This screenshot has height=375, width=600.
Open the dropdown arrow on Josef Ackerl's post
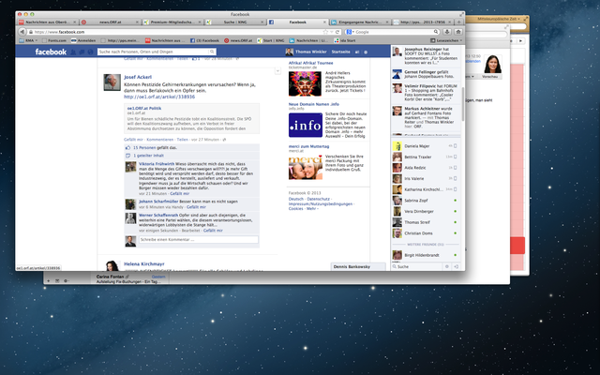click(277, 71)
